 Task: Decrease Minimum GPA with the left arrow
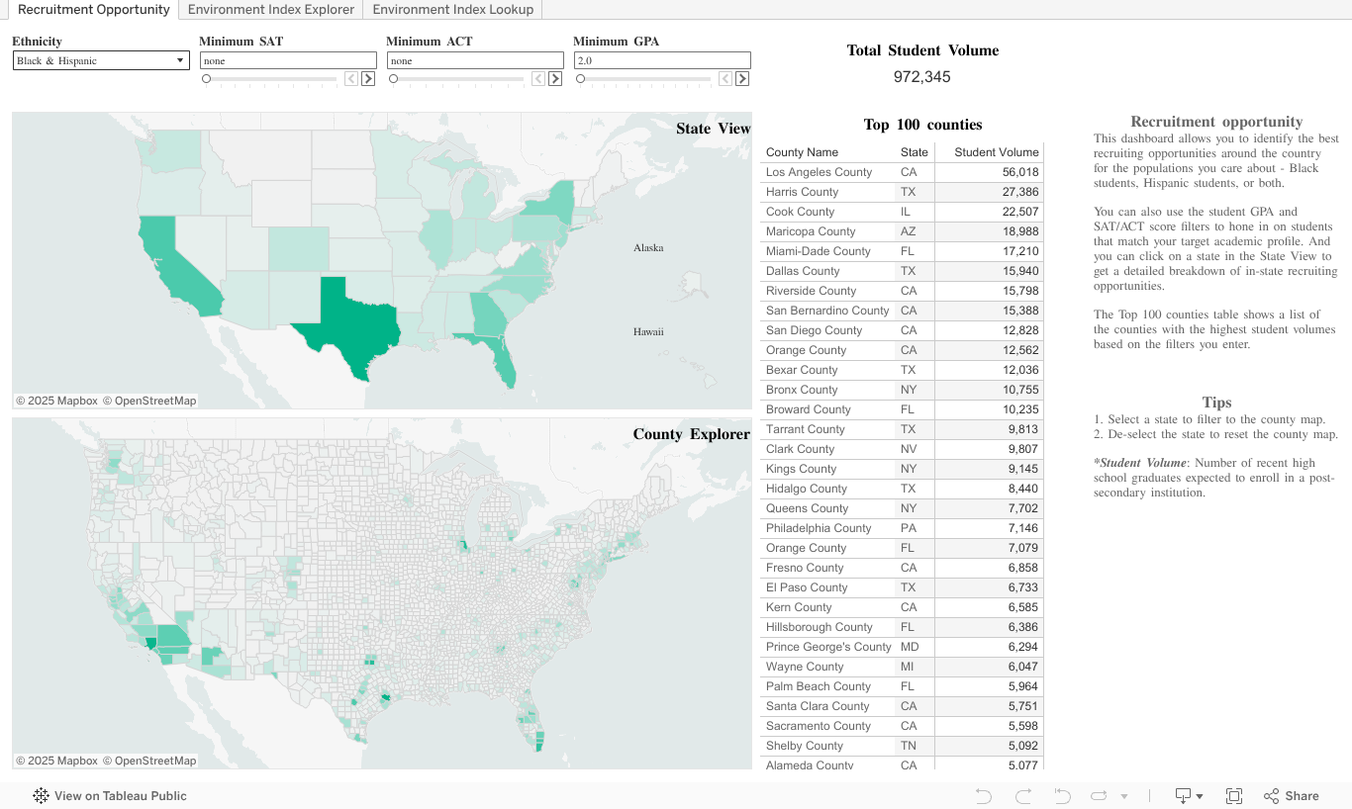[725, 79]
